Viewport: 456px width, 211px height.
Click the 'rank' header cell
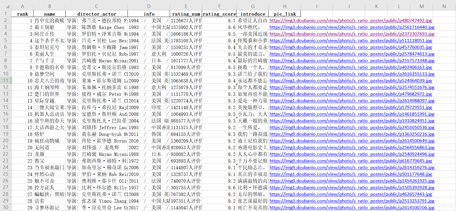[x=22, y=14]
